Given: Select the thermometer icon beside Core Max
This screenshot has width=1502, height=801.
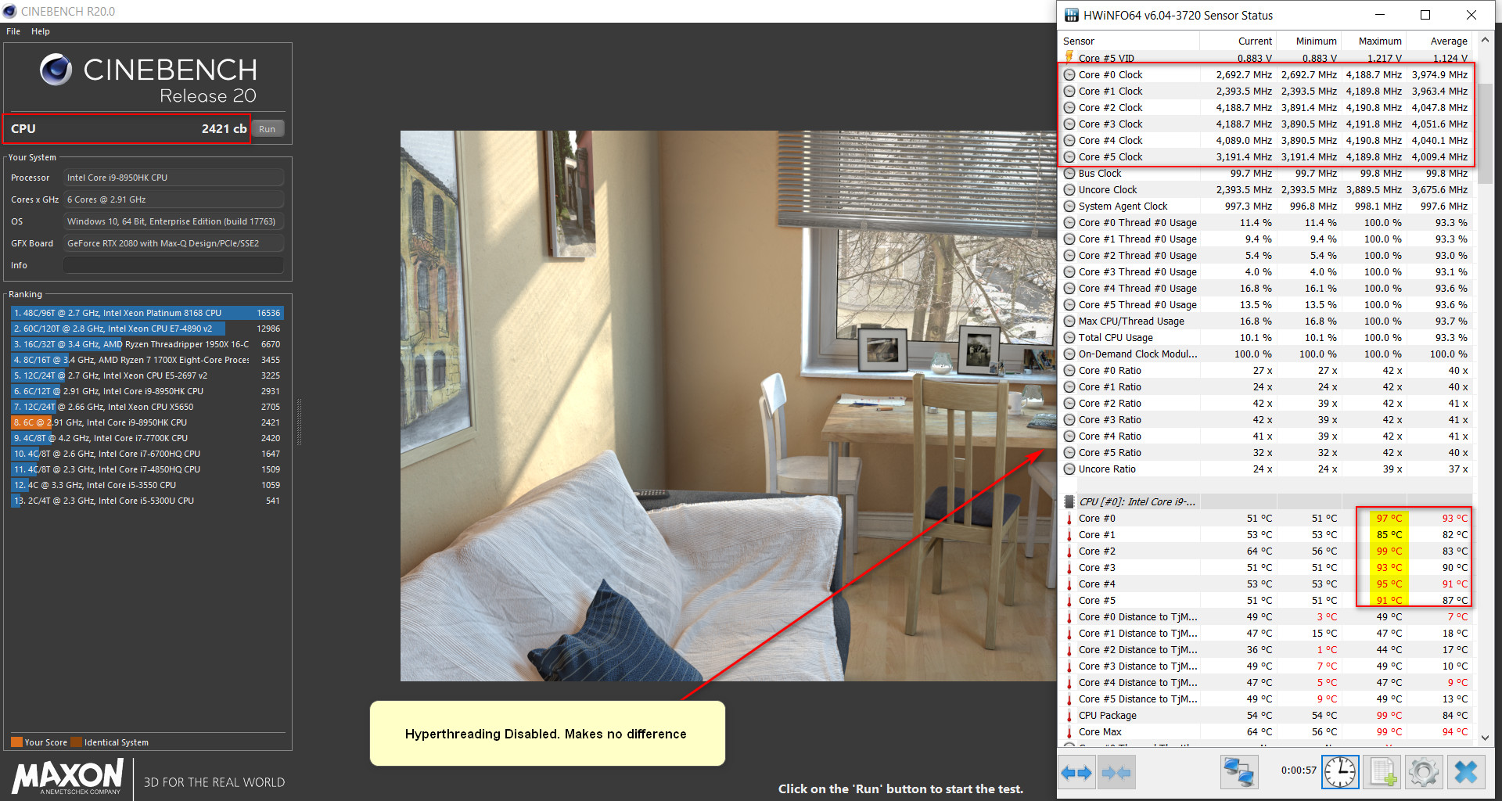Looking at the screenshot, I should [1069, 732].
